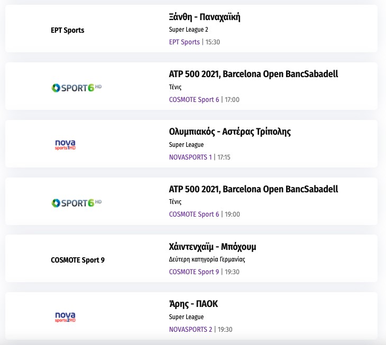386x345 pixels.
Task: Select the first Barcelona Open BancSabadell title
Action: (253, 74)
